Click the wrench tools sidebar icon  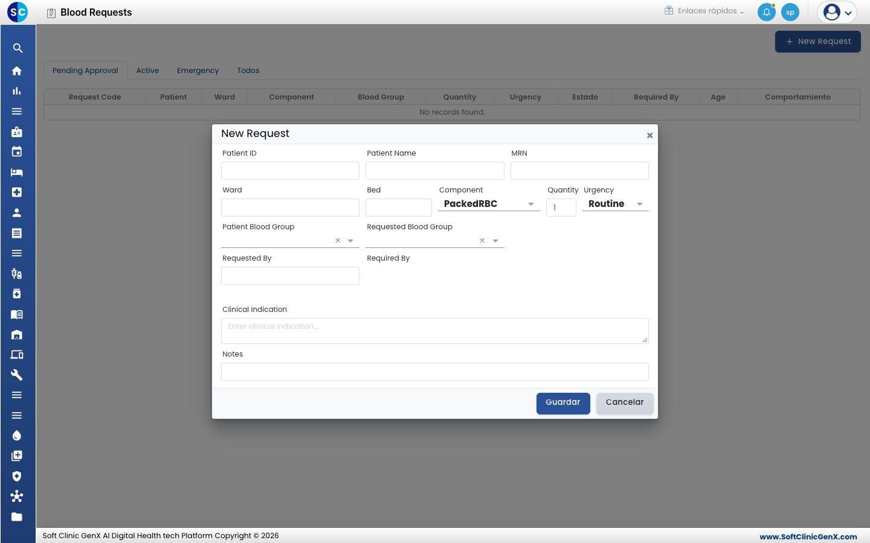pos(17,375)
